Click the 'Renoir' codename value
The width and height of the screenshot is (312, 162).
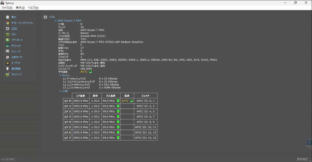tap(85, 33)
